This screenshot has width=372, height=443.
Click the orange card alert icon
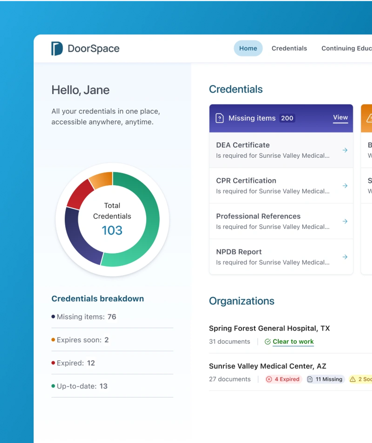[369, 118]
